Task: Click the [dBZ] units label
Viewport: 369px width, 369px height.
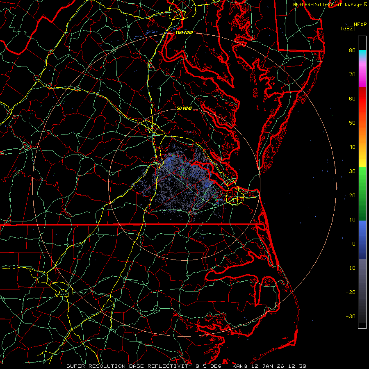Action: (348, 28)
